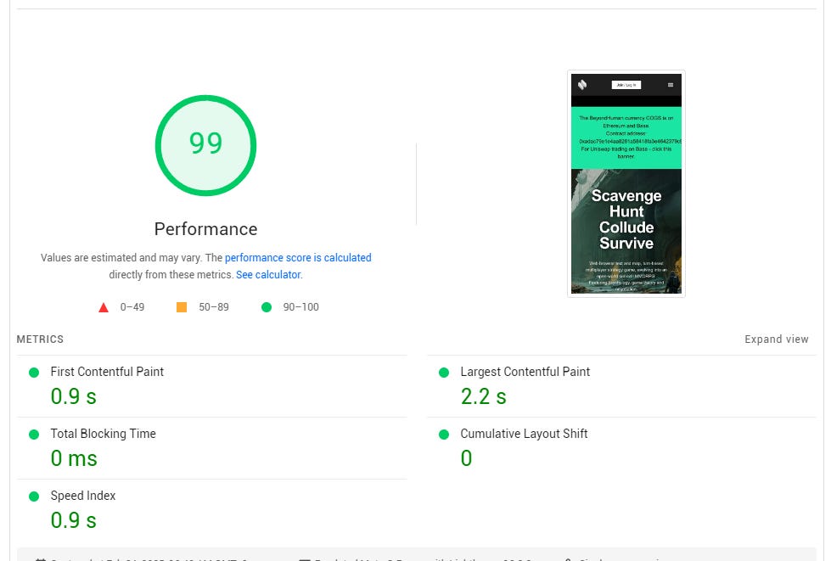This screenshot has height=561, width=831.
Task: Select the 'Cumulative Layout Shift' metric label
Action: click(524, 434)
